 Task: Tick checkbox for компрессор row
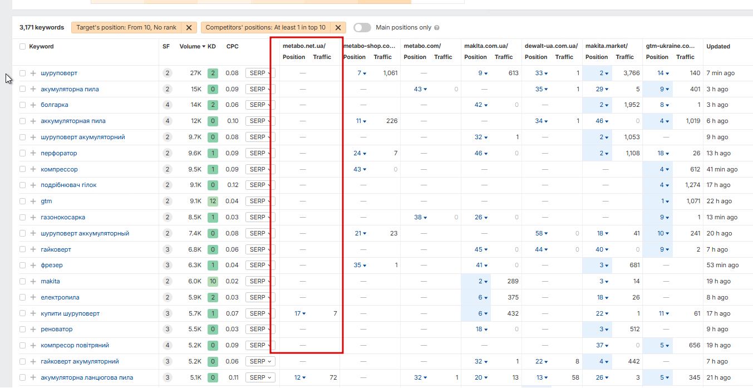(23, 169)
